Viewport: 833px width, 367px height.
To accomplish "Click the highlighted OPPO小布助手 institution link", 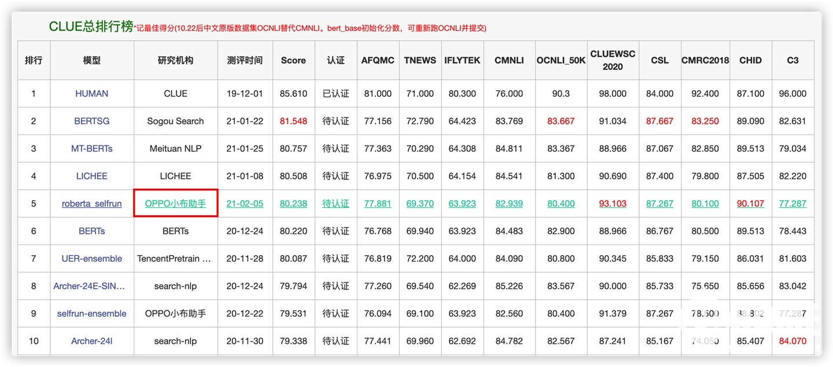I will [175, 203].
